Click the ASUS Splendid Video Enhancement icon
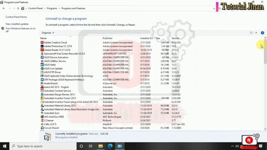The height and width of the screenshot is (150, 267). tap(42, 76)
